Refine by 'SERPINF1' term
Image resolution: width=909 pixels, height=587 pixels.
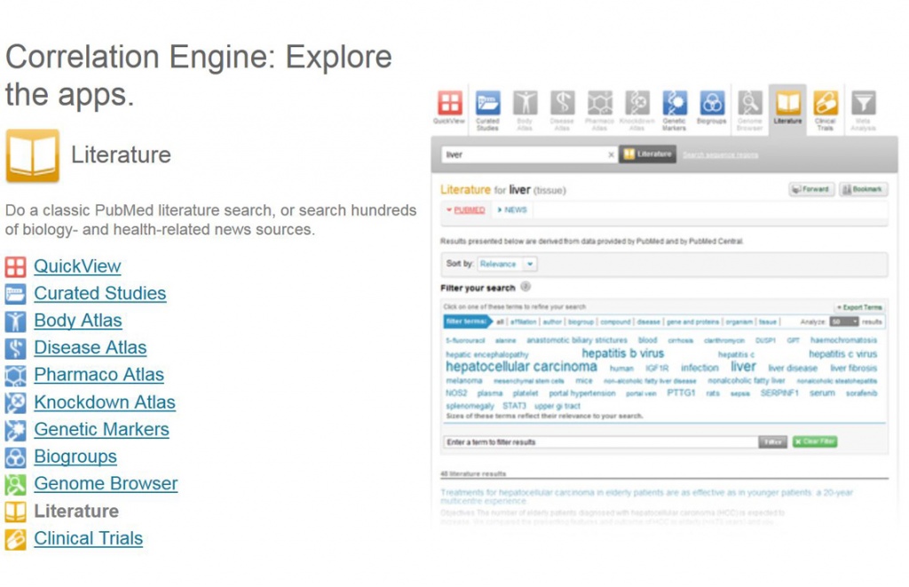coord(779,393)
